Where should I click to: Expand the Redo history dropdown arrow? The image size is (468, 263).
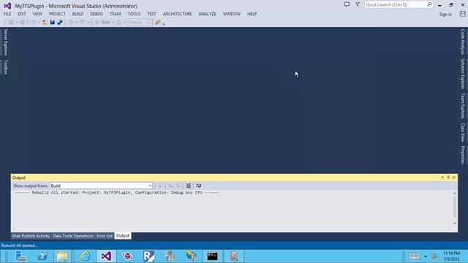tap(88, 23)
